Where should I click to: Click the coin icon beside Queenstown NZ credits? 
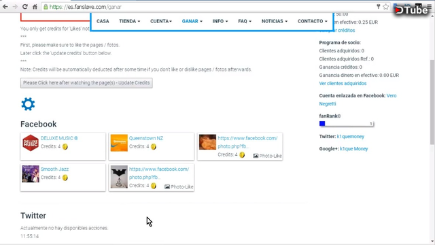[154, 147]
